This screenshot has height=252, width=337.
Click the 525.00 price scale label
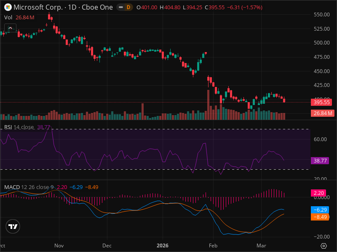(322, 29)
